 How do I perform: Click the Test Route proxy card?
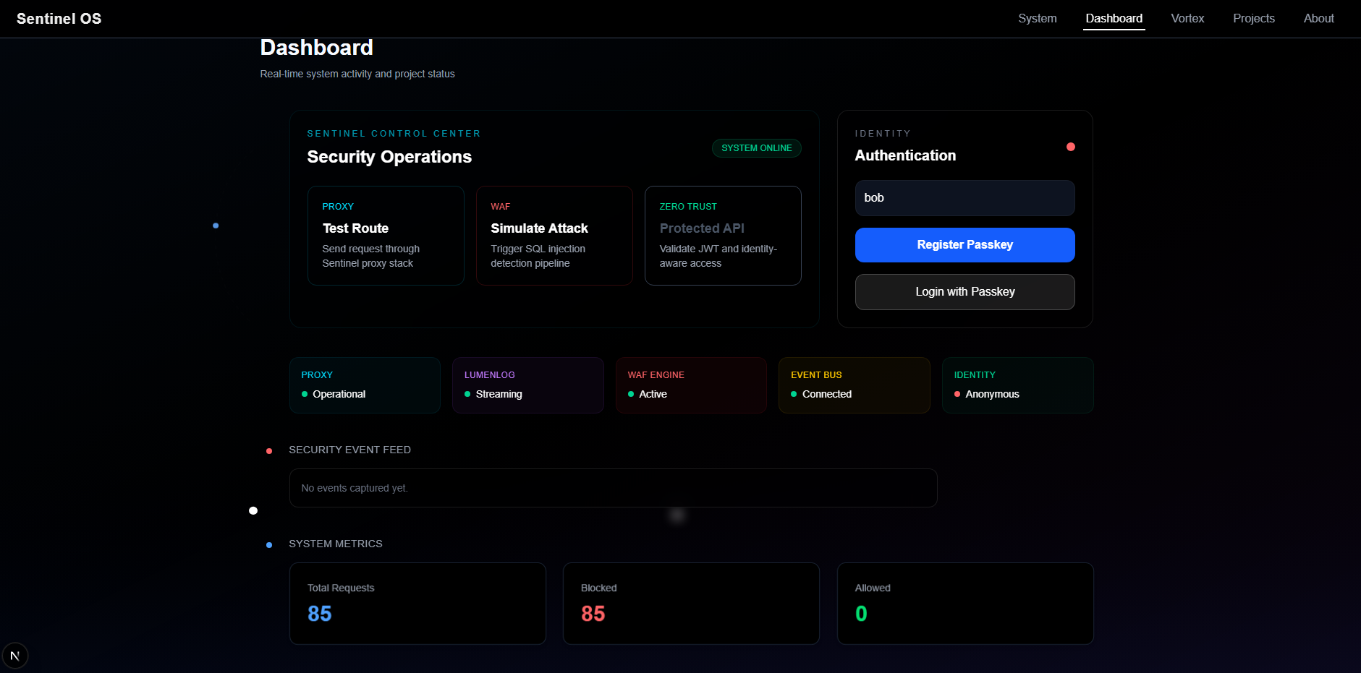pyautogui.click(x=386, y=236)
